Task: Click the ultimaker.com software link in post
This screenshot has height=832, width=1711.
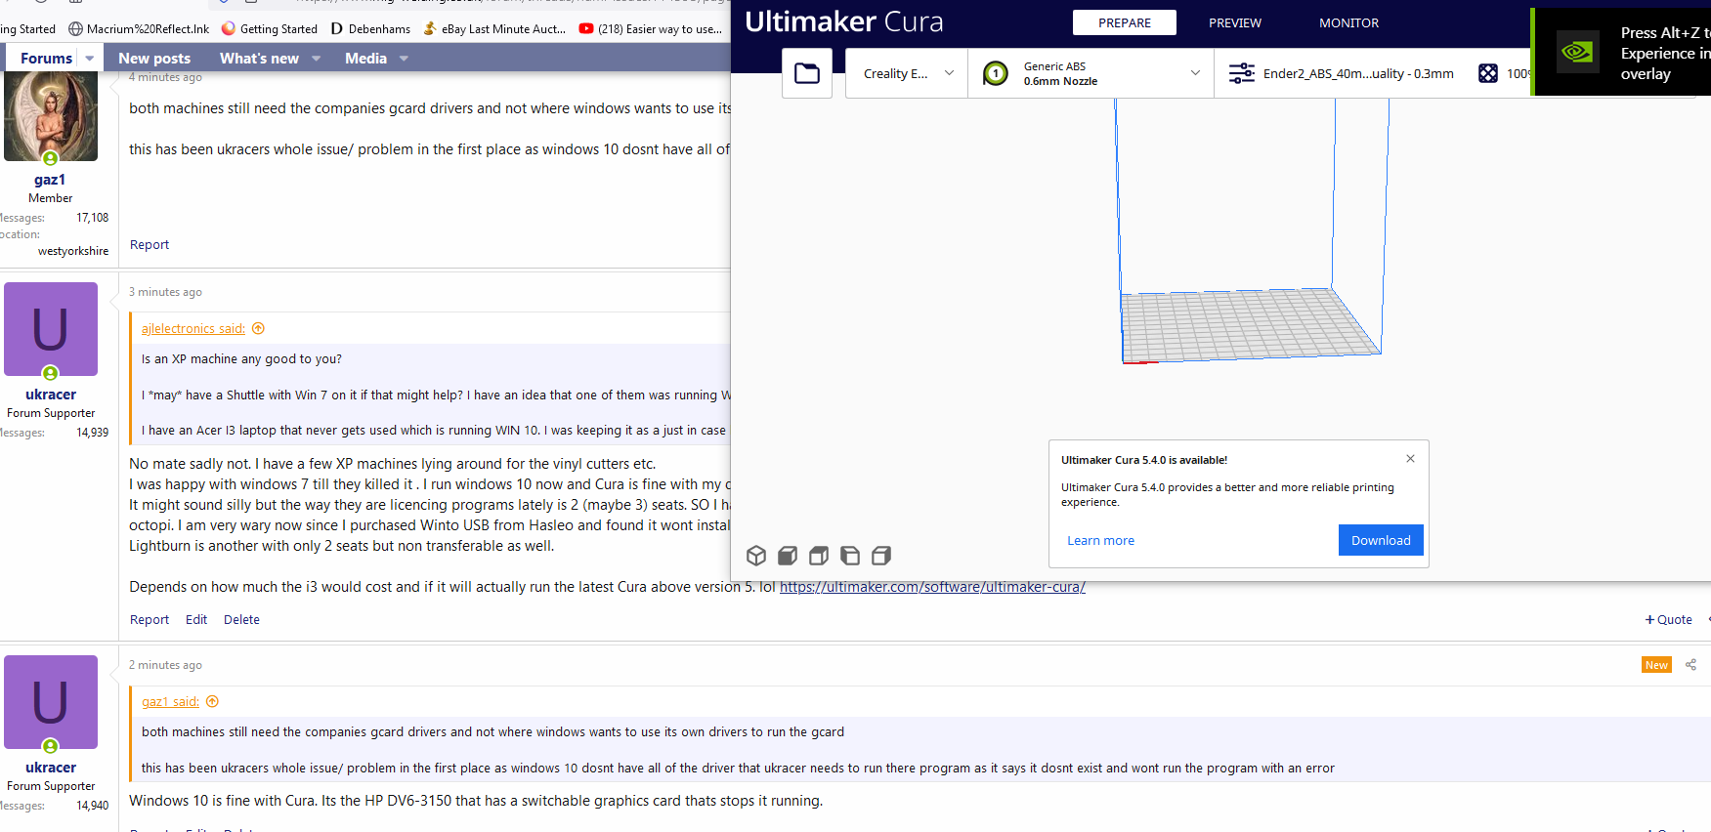Action: (x=932, y=587)
